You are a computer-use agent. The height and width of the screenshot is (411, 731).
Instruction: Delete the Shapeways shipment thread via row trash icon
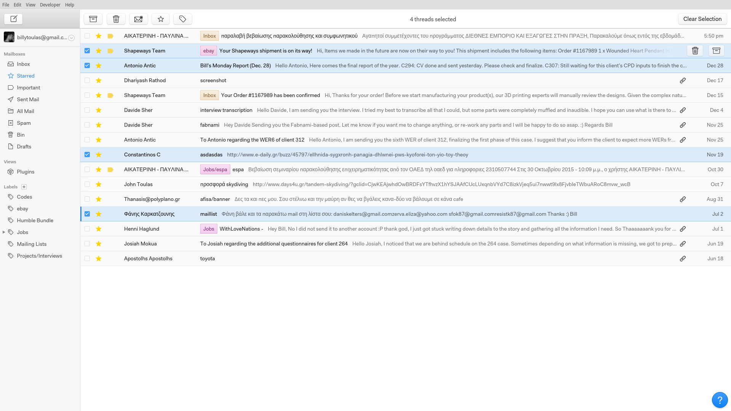(x=695, y=51)
